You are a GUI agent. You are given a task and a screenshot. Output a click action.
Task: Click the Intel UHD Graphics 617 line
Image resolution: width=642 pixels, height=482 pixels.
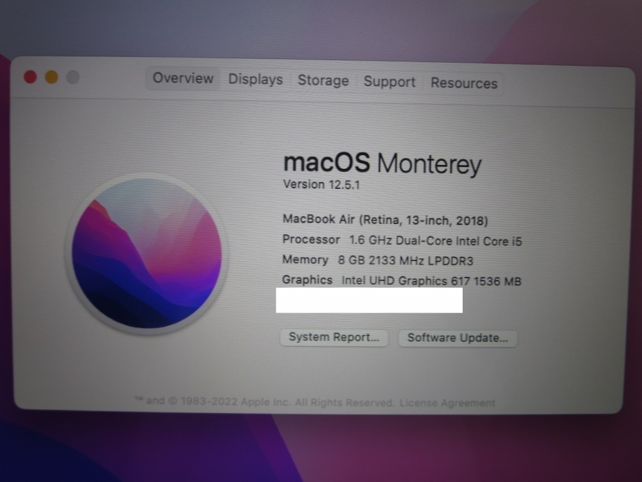coord(401,281)
